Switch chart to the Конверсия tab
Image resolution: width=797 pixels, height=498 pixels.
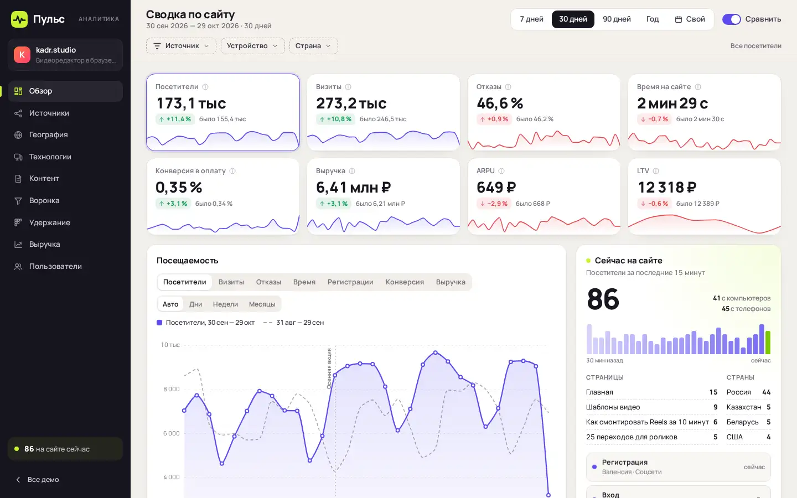pos(405,282)
